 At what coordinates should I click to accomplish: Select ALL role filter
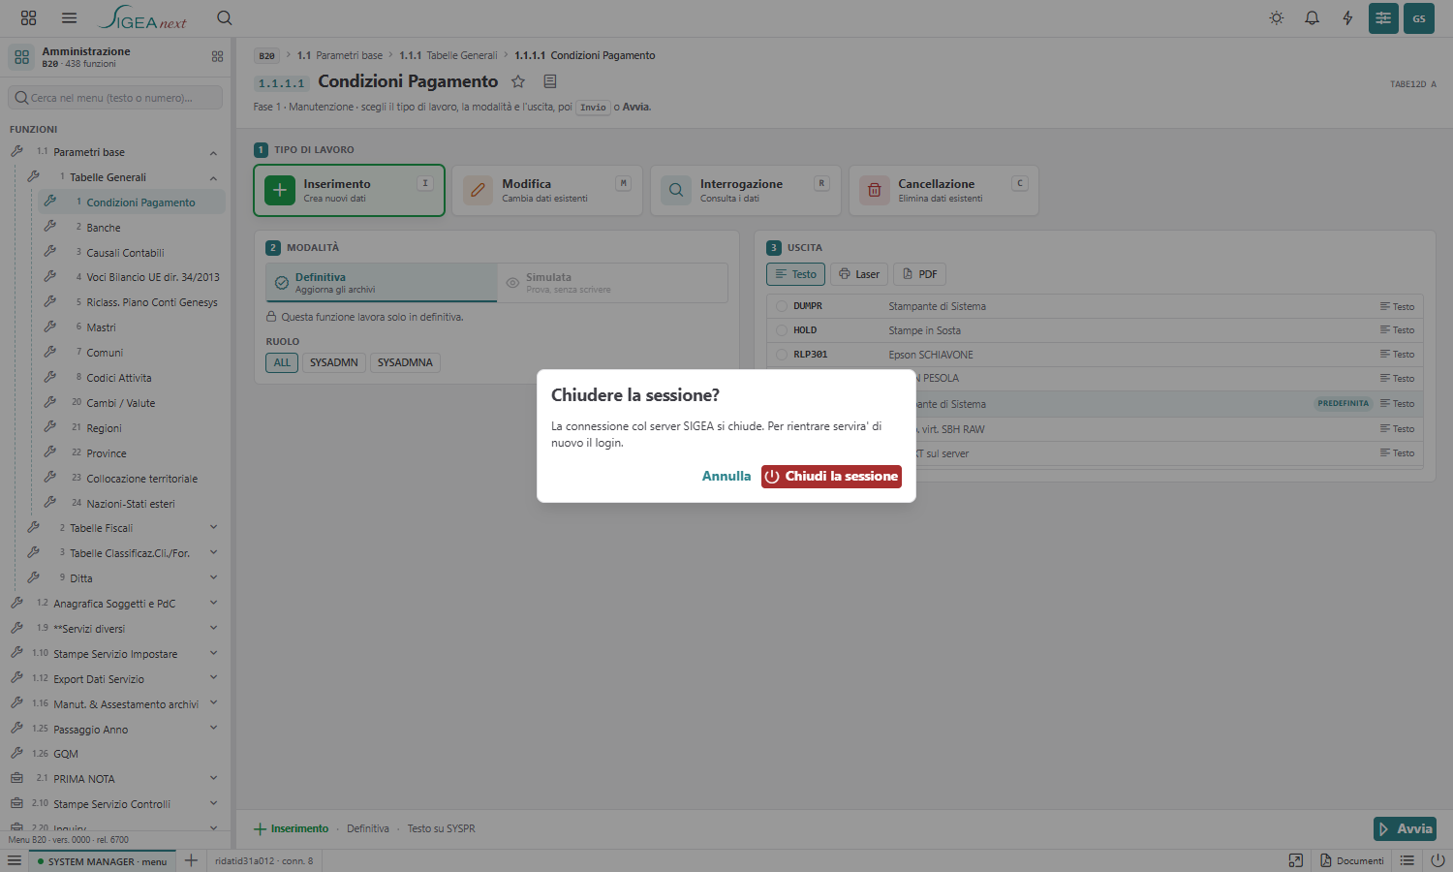click(x=282, y=362)
